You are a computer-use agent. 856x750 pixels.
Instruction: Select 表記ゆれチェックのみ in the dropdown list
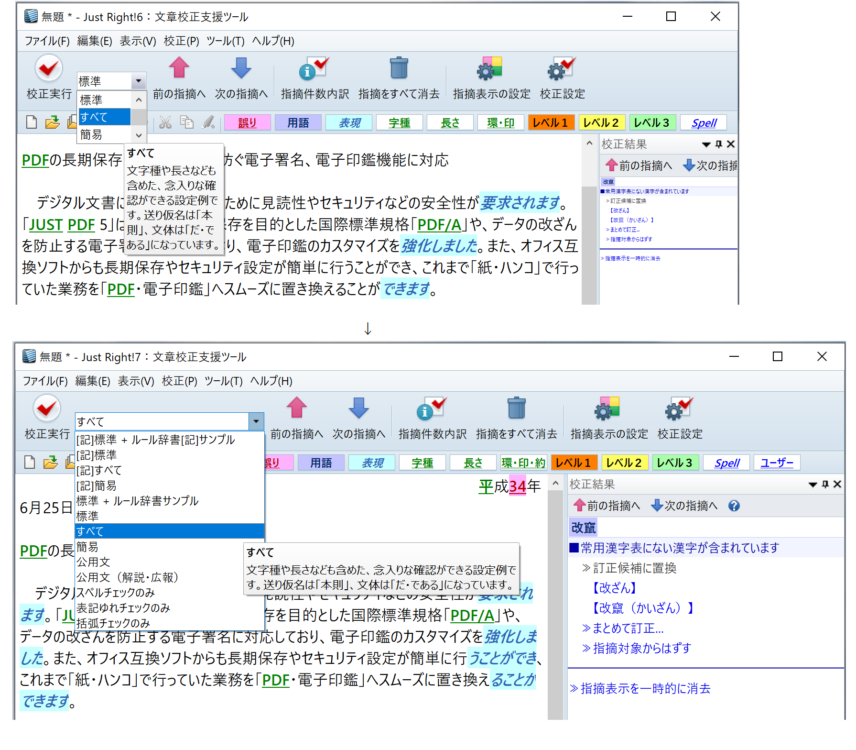pyautogui.click(x=169, y=608)
